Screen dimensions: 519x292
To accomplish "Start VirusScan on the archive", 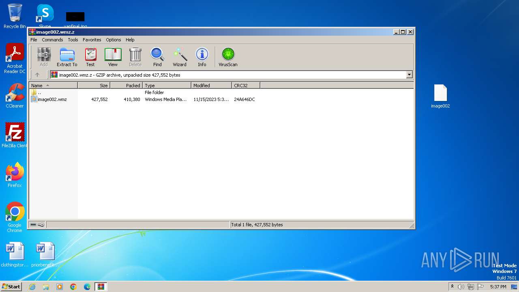I will [228, 57].
